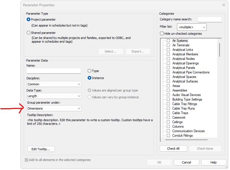
Task: Choose the Type parameter option
Action: point(89,71)
